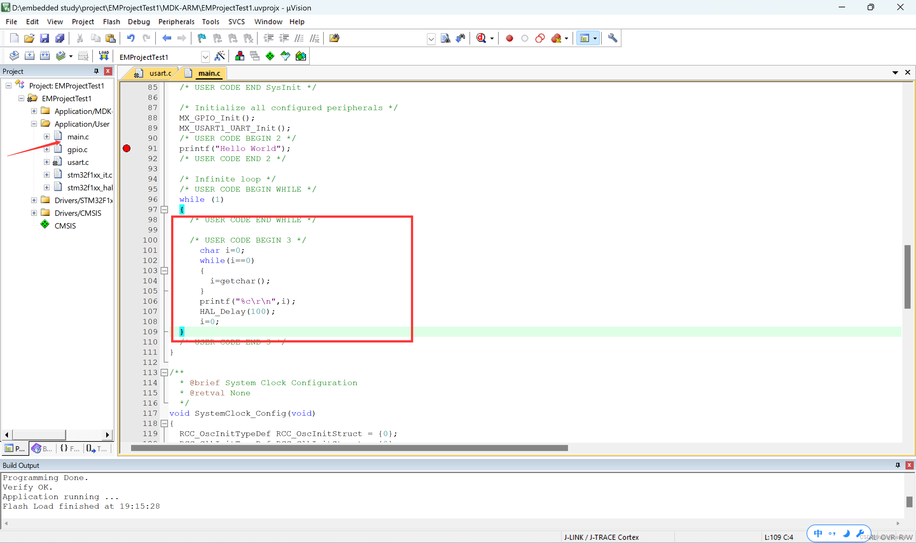Click the project panel right scroll arrow
This screenshot has height=543, width=916.
coord(107,435)
